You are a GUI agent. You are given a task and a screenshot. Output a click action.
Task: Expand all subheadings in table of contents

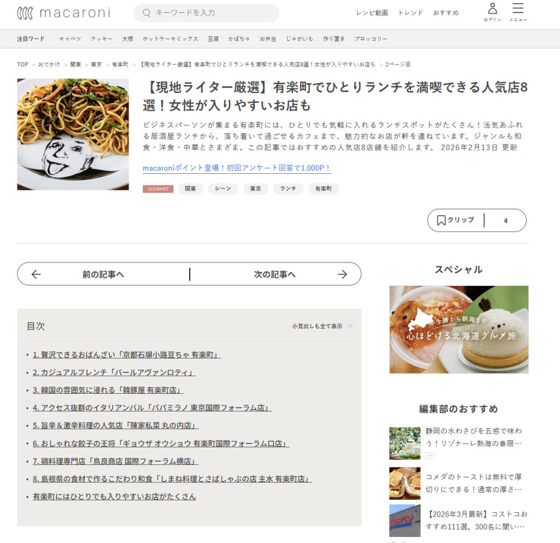tap(317, 326)
